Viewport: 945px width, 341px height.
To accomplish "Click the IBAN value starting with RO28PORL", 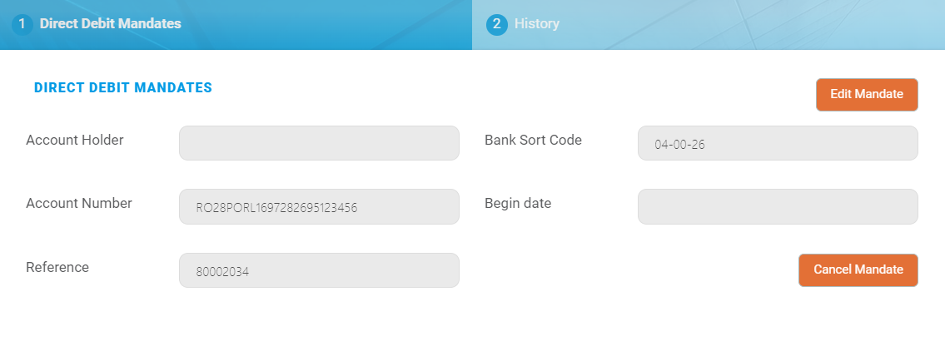I will coord(276,207).
